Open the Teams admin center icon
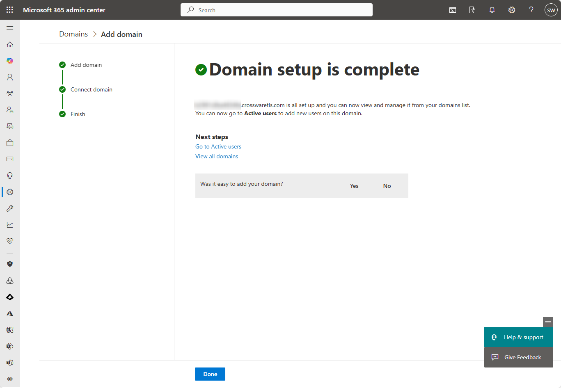Image resolution: width=561 pixels, height=388 pixels. [x=10, y=363]
